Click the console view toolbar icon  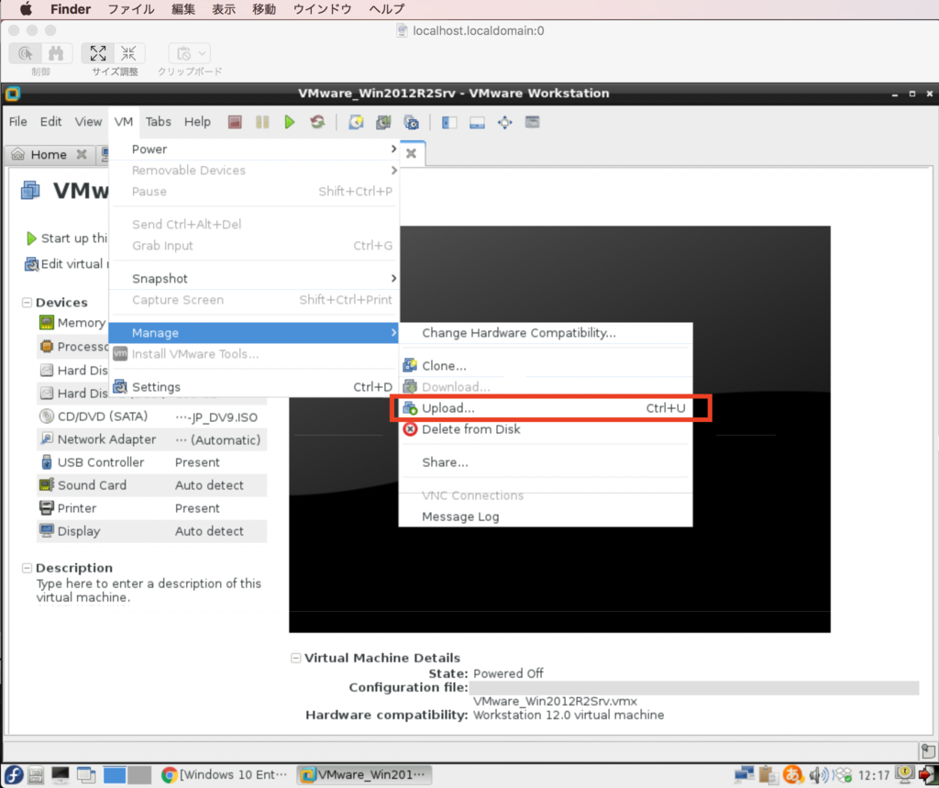tap(533, 122)
